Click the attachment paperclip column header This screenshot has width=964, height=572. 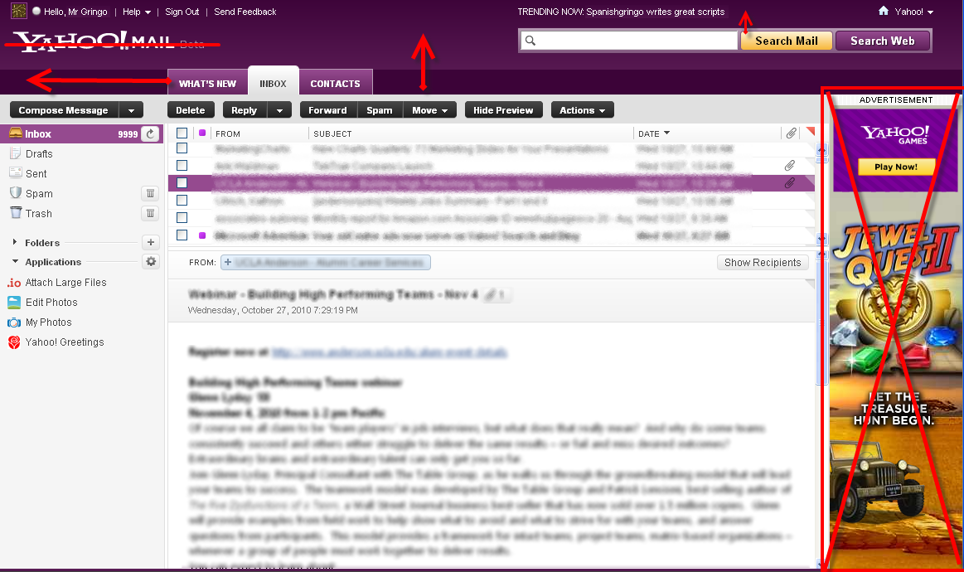[792, 133]
